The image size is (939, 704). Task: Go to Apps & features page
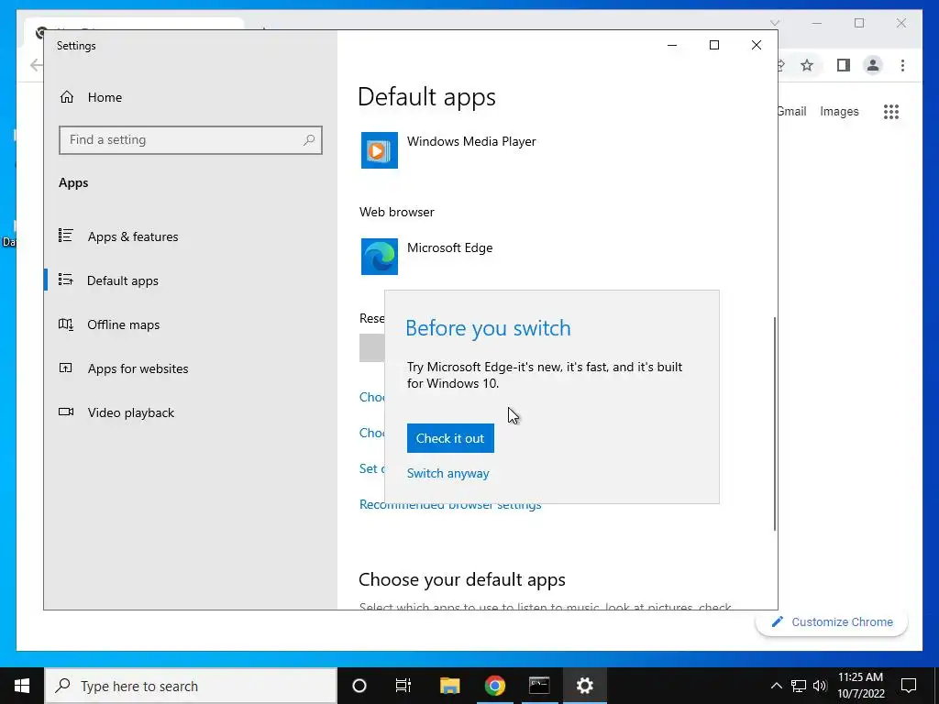133,236
